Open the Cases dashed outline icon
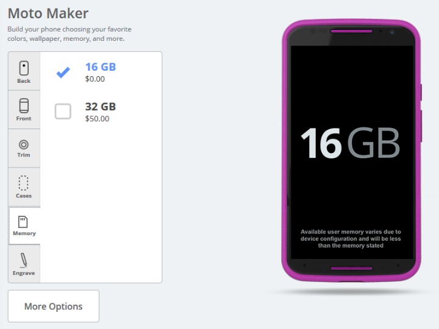Screen dimensions: 439x329 pos(24,183)
